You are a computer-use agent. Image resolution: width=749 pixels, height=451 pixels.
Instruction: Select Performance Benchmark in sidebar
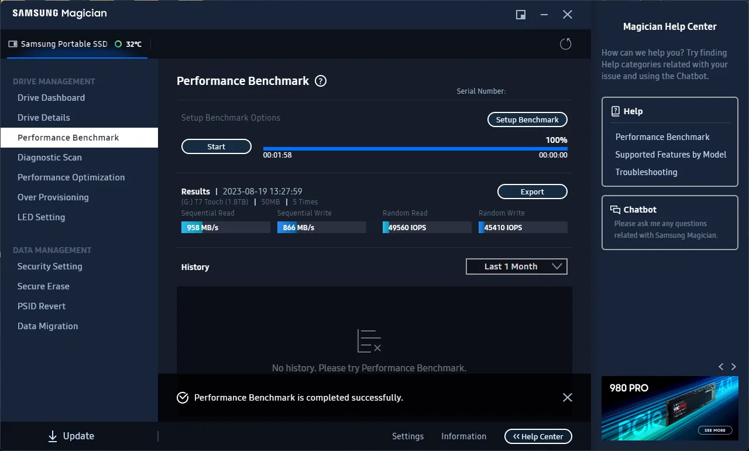pyautogui.click(x=79, y=138)
